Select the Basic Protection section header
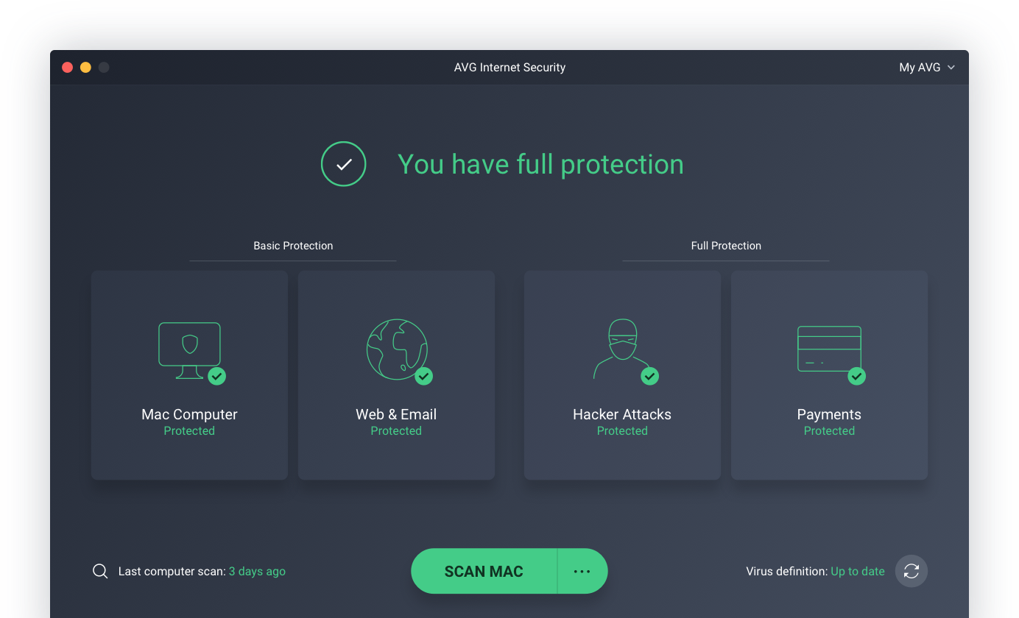The height and width of the screenshot is (618, 1019). tap(293, 245)
